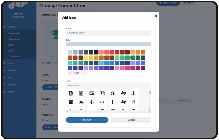This screenshot has height=140, width=219.
Task: Select the half-filled circle adjust icon
Action: (x=113, y=93)
